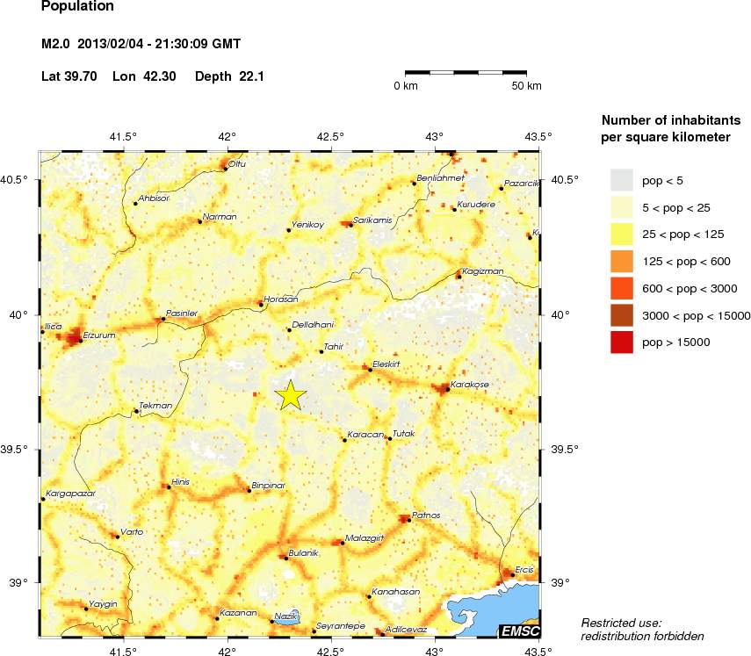Click the 'Number of inhabitants per square kilometer' legend title
The width and height of the screenshot is (751, 656).
[x=671, y=129]
